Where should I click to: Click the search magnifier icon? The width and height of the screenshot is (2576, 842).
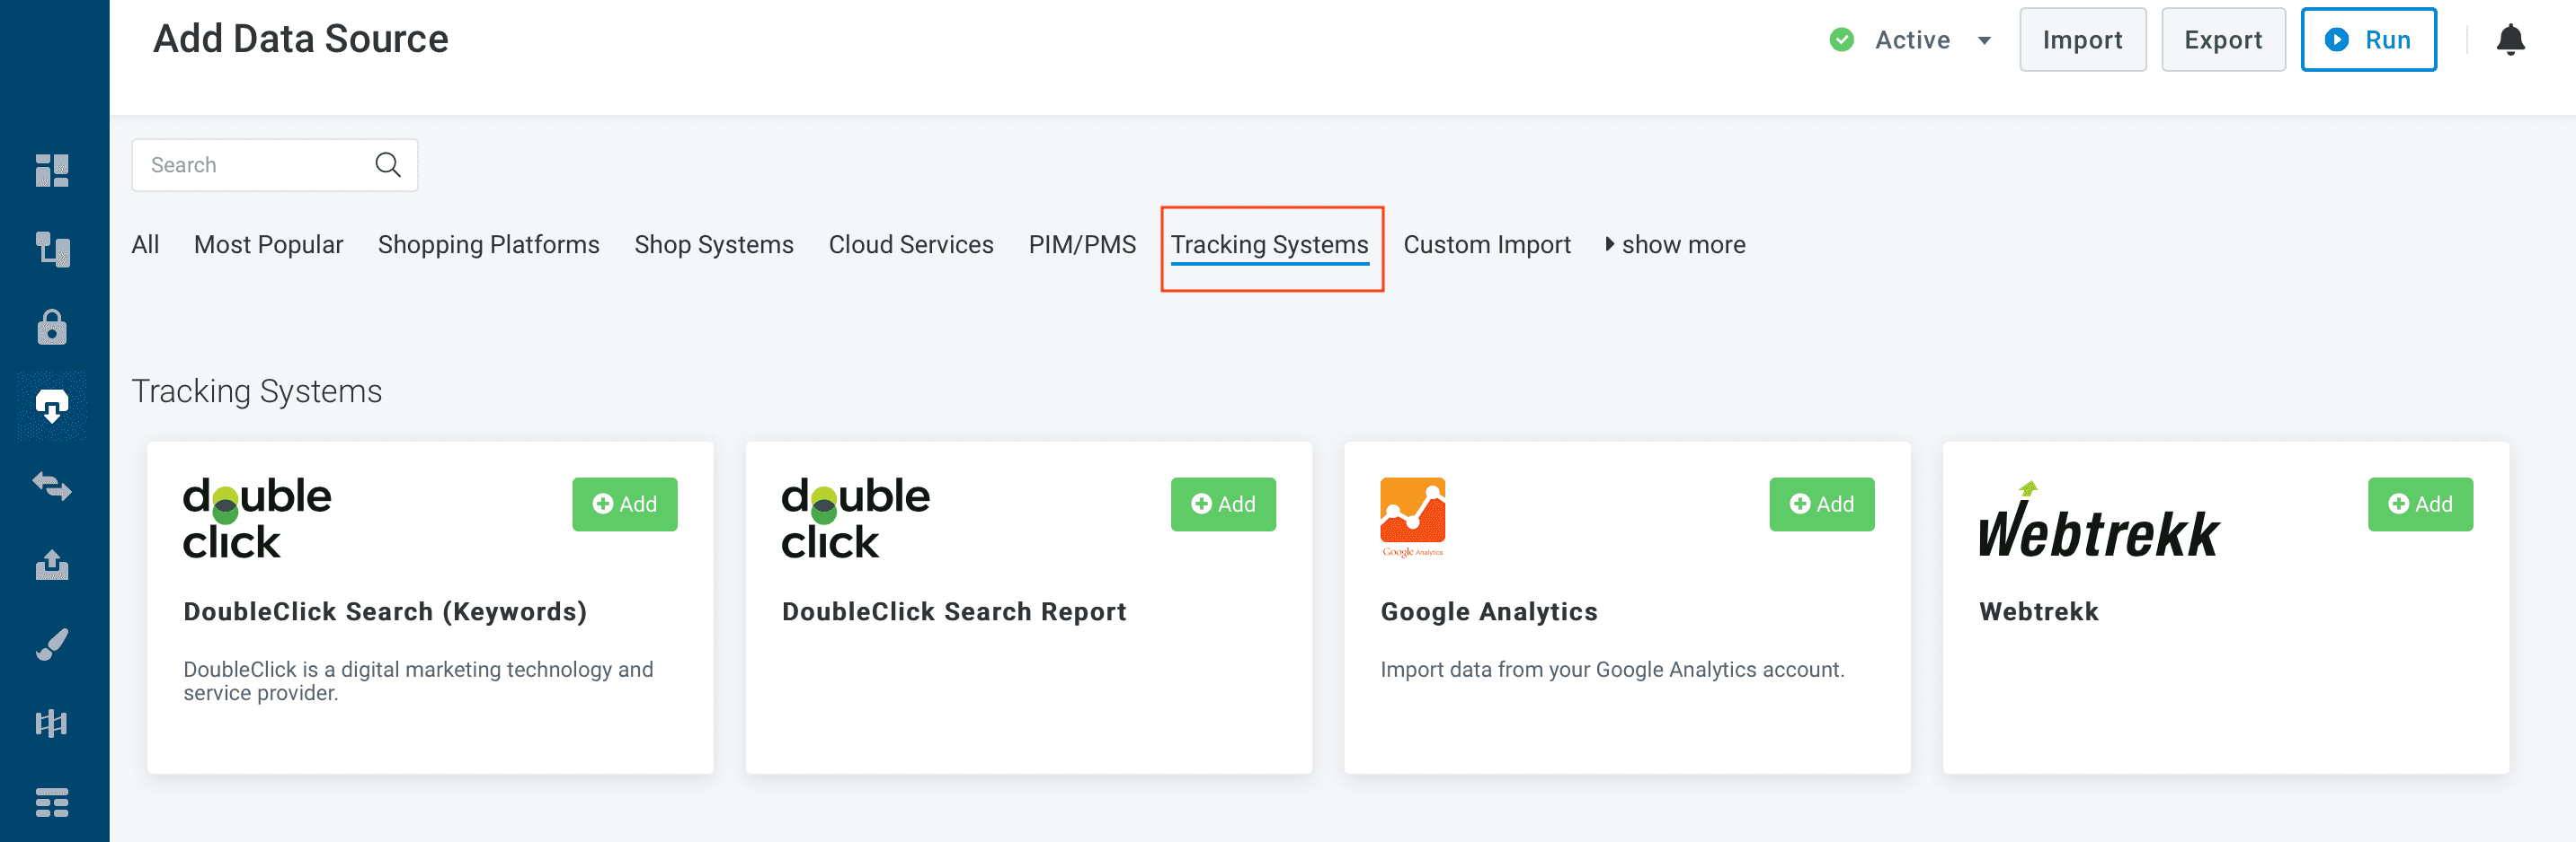pos(388,165)
